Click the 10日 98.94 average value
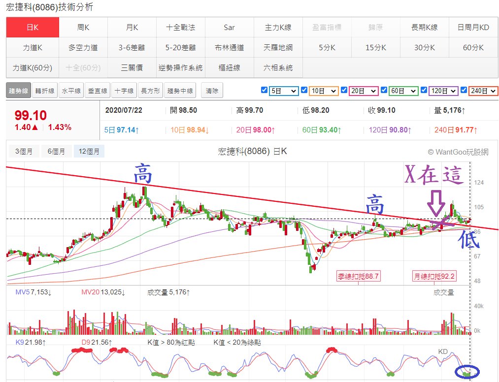The height and width of the screenshot is (382, 499). (190, 130)
